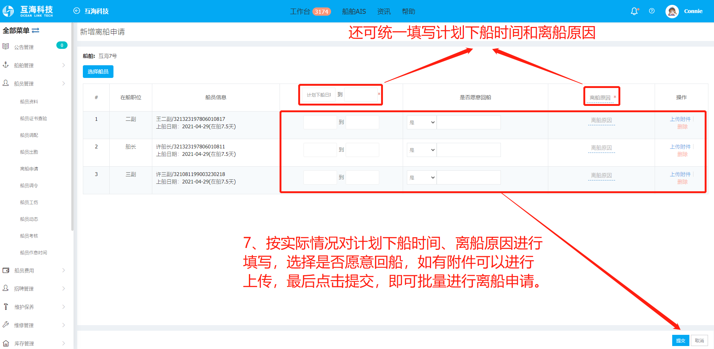This screenshot has height=349, width=714.
Task: Click the 维护保养 tool icon
Action: click(x=6, y=306)
